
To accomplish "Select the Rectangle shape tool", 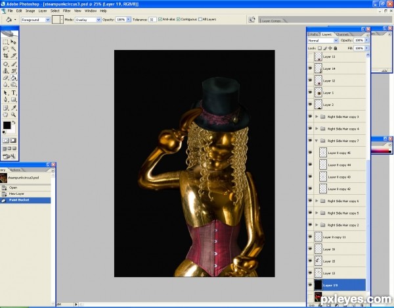I will click(x=13, y=99).
